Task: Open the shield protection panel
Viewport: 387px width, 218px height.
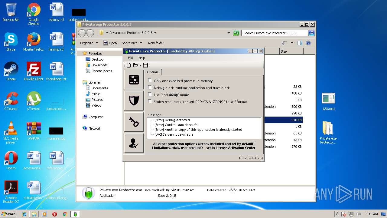Action: tap(134, 101)
